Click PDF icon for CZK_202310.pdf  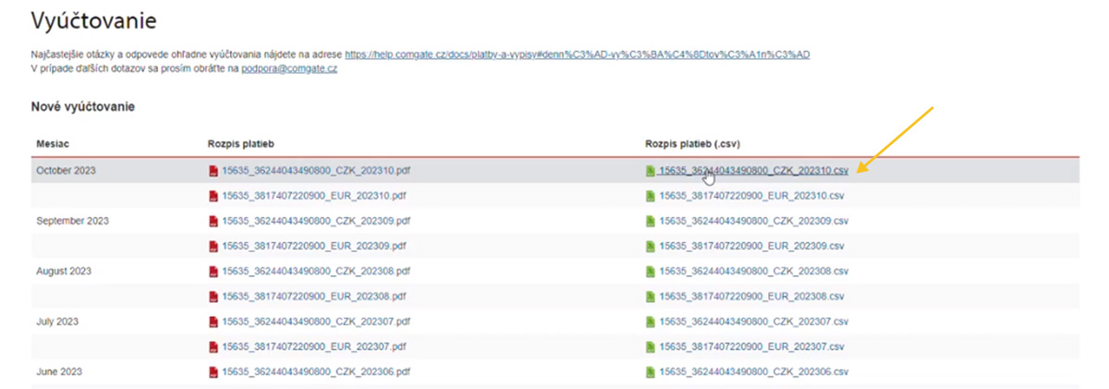(214, 171)
